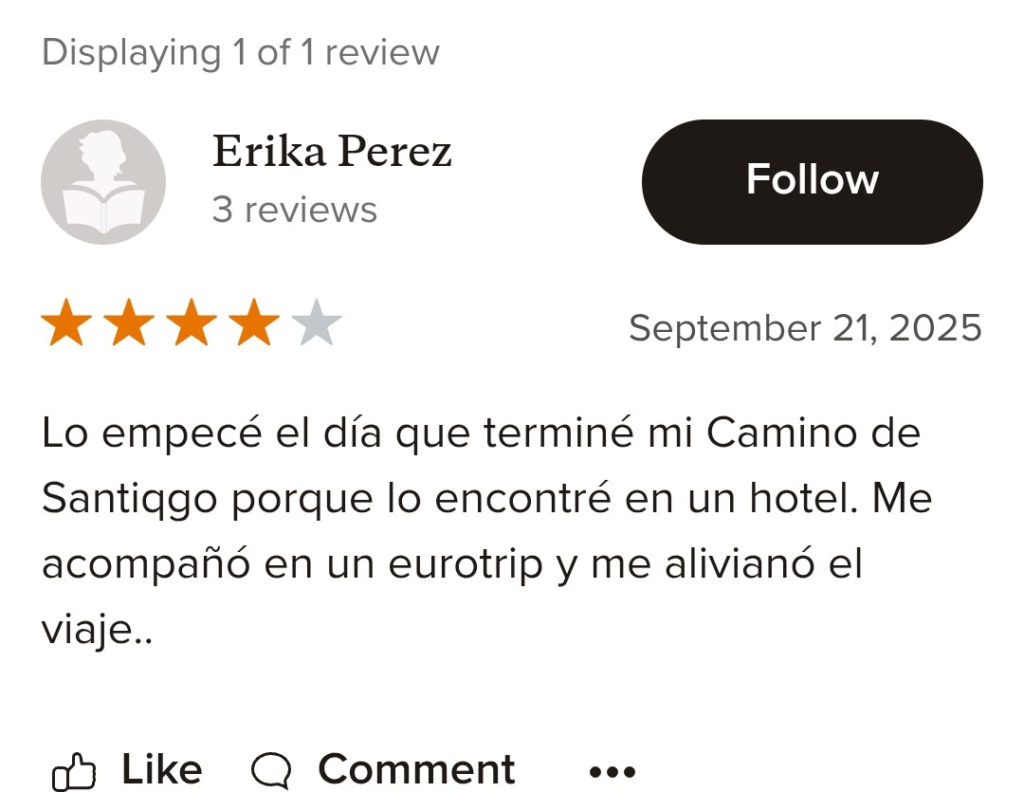This screenshot has height=792, width=1024.
Task: Open Erika Perez's default reader avatar
Action: pos(103,182)
